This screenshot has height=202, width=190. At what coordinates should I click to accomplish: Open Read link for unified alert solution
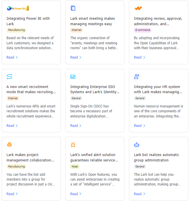76,194
